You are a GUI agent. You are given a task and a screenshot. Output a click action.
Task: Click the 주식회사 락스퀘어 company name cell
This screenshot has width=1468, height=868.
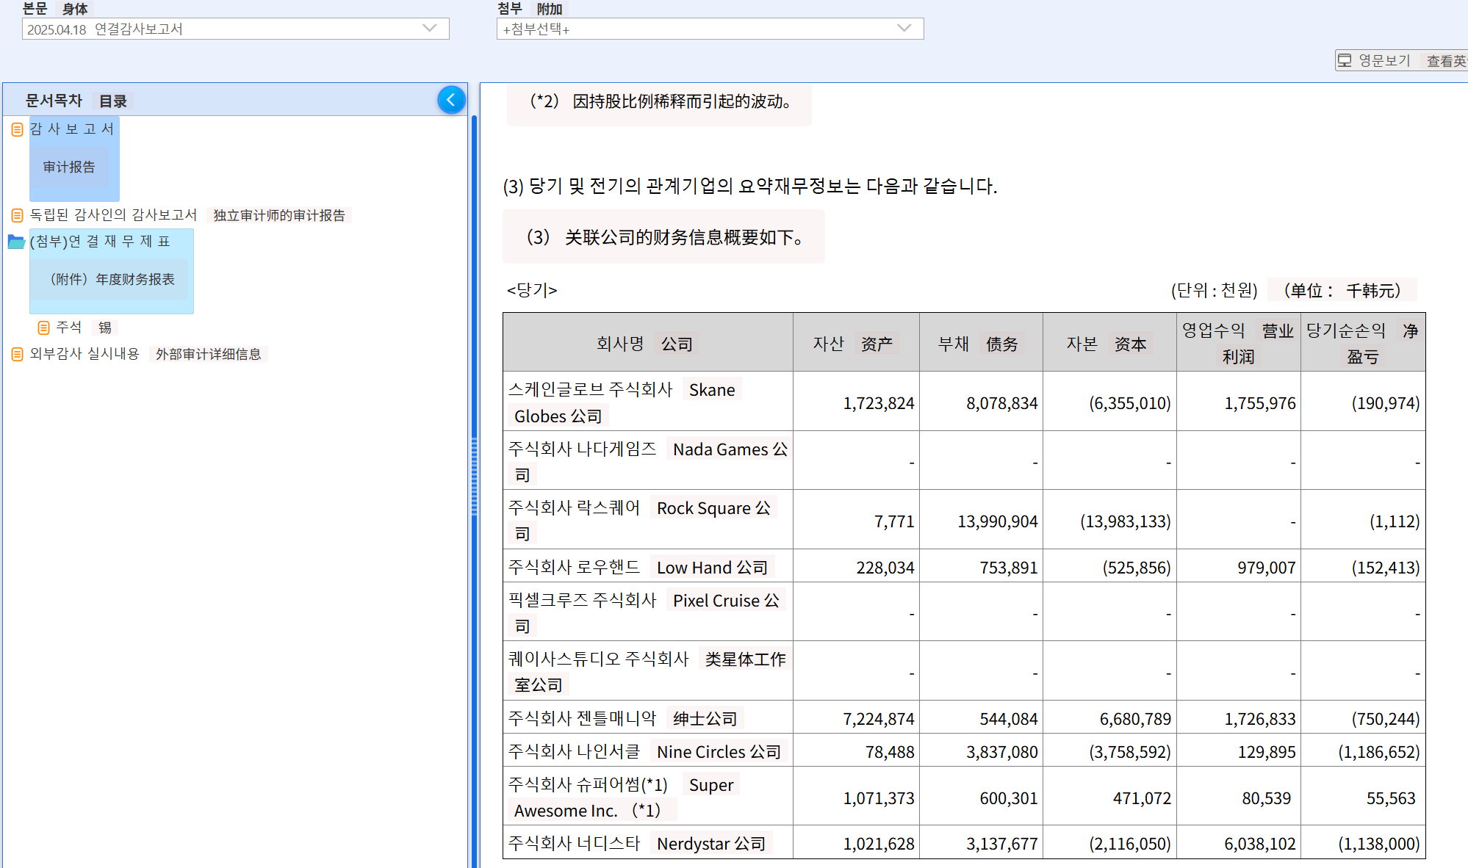coord(647,520)
